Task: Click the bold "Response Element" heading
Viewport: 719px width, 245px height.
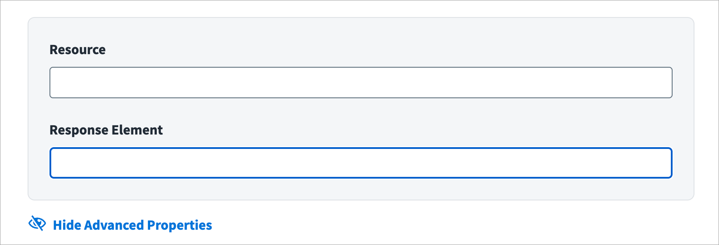Action: click(106, 130)
